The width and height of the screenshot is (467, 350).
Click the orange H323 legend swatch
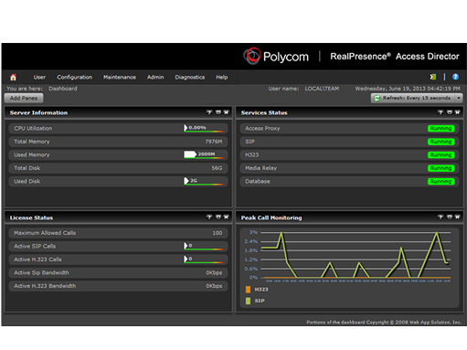tap(248, 290)
